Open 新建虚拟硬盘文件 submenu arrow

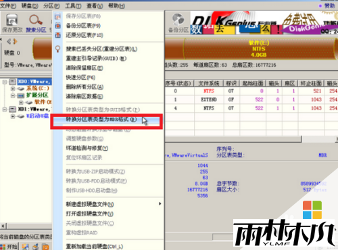pyautogui.click(x=160, y=204)
